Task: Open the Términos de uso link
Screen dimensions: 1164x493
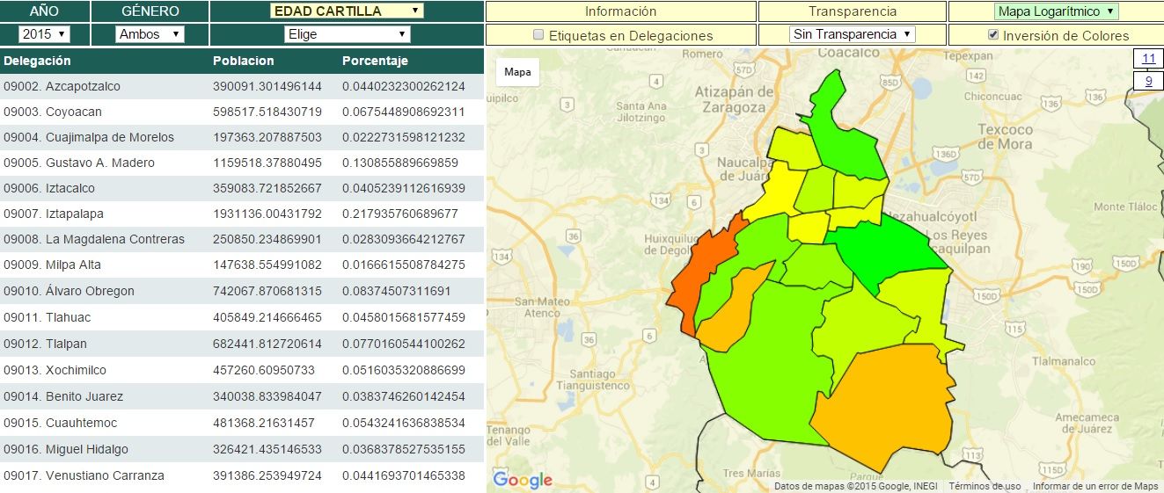Action: (985, 486)
